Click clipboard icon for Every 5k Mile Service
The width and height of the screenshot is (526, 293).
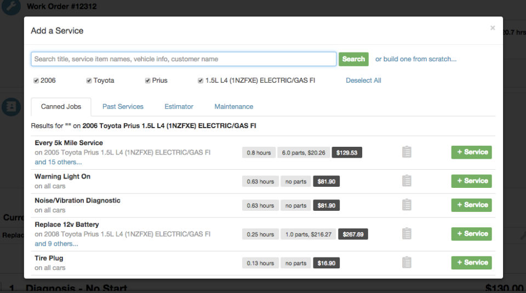[407, 152]
